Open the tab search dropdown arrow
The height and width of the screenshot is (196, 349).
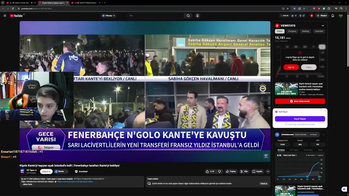click(x=3, y=3)
